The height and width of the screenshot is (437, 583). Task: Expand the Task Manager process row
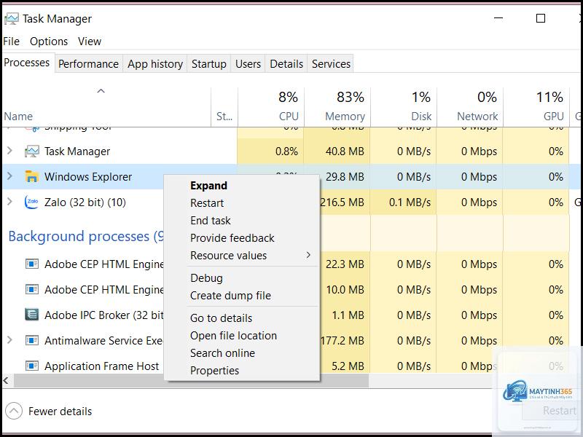[9, 151]
